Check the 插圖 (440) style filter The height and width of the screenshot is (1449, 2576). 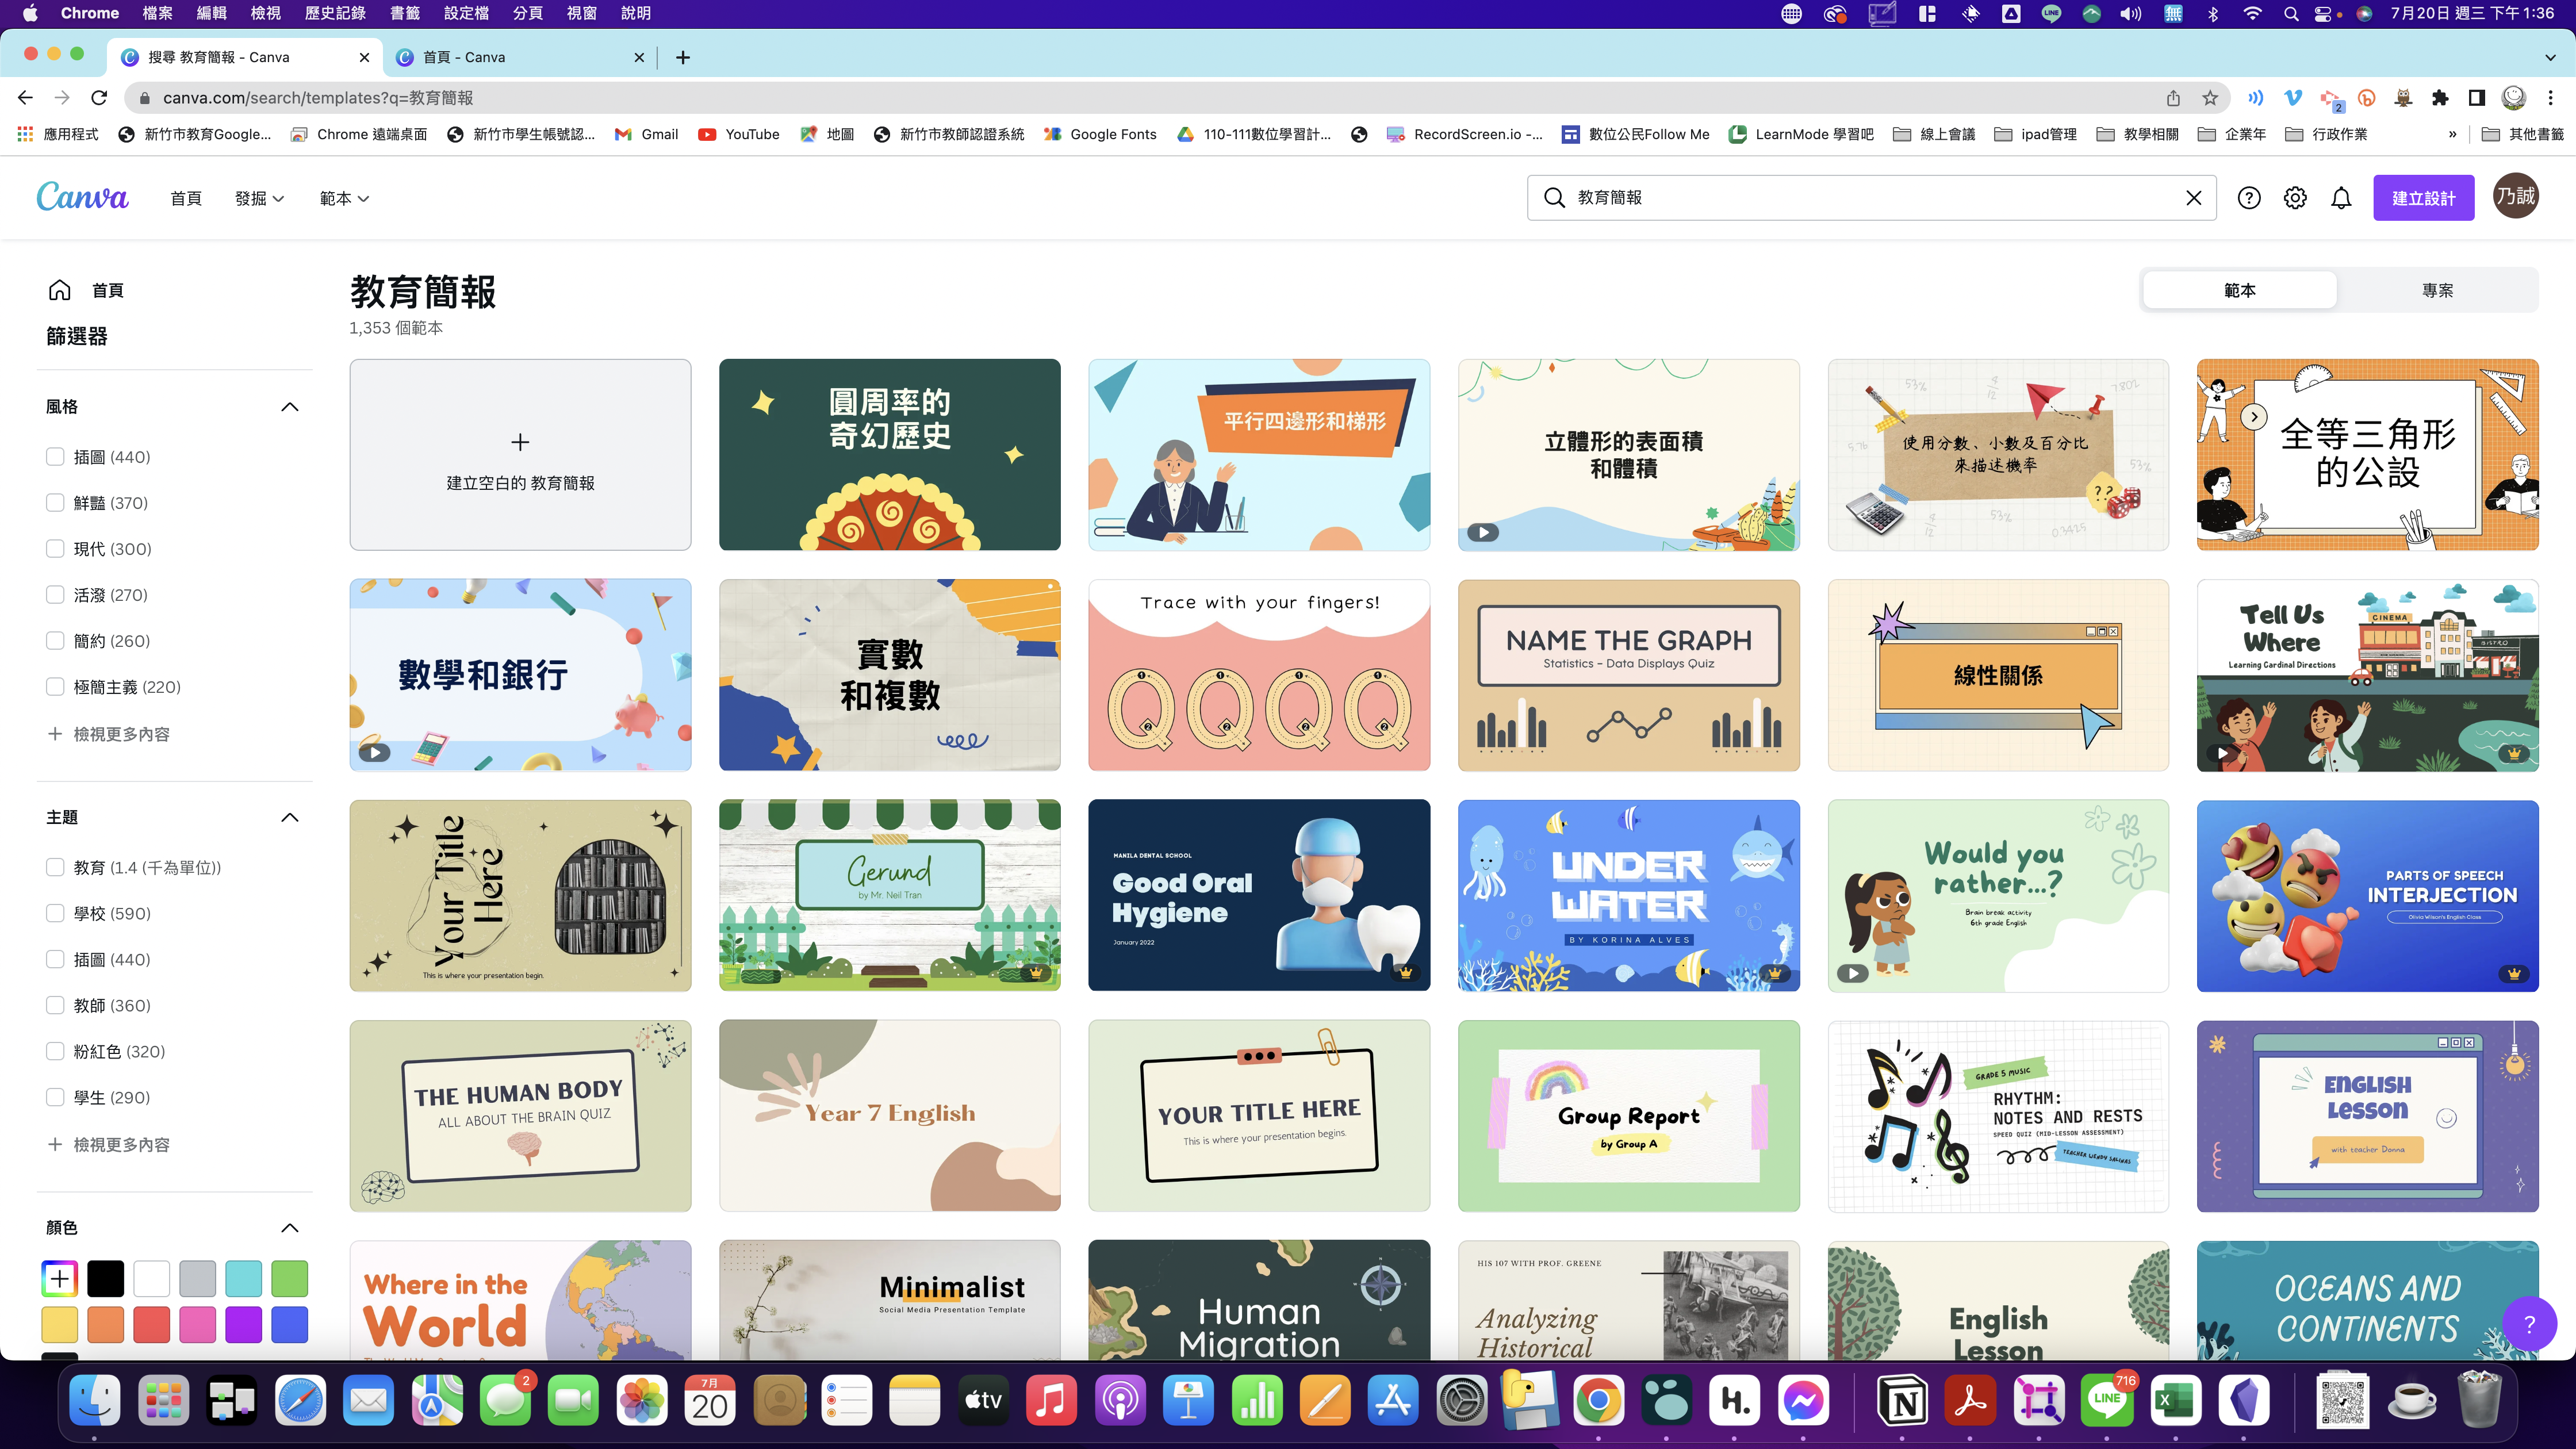(x=55, y=457)
